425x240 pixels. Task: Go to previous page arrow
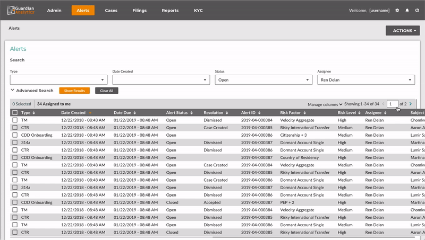pyautogui.click(x=383, y=104)
